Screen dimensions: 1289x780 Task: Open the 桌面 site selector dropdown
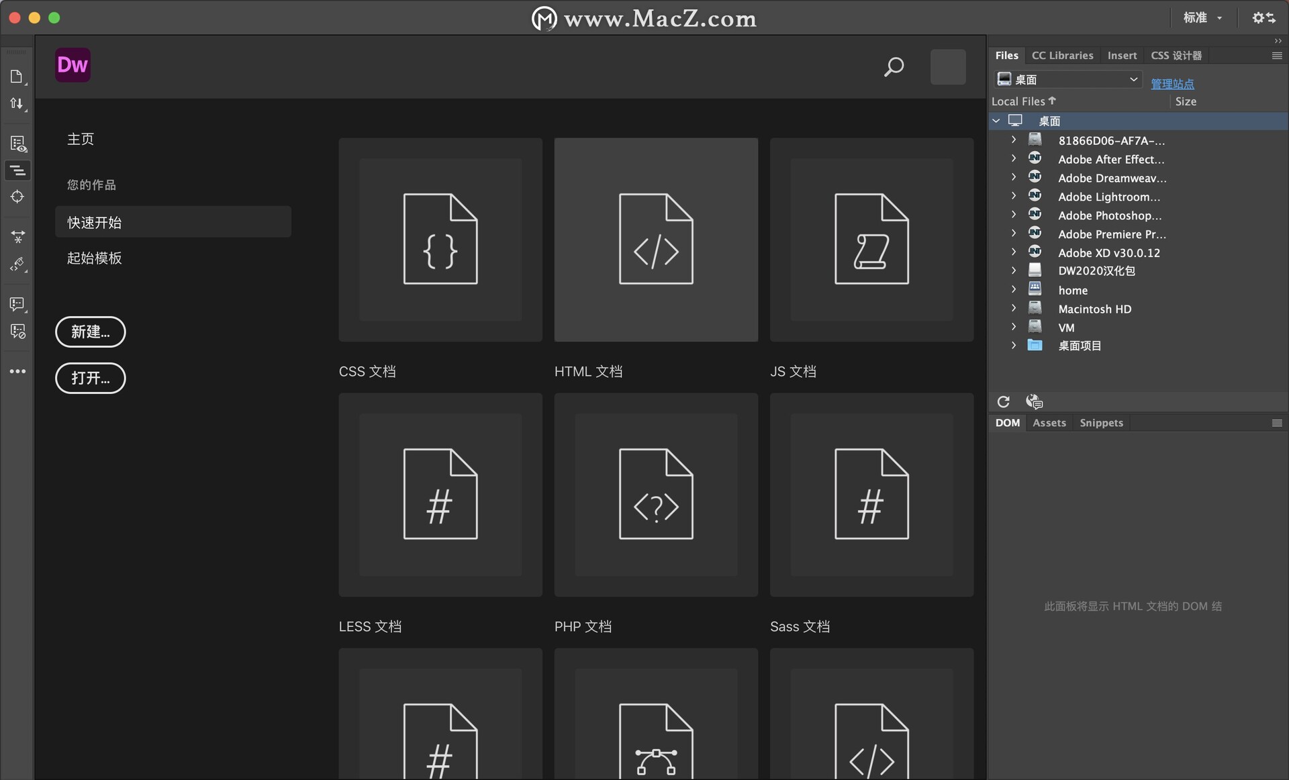1067,80
